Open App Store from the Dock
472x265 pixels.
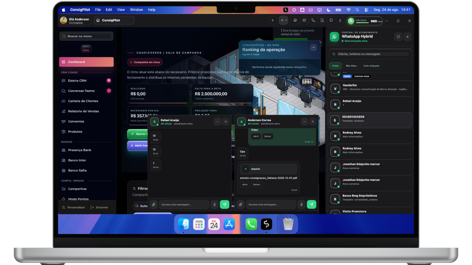point(229,224)
